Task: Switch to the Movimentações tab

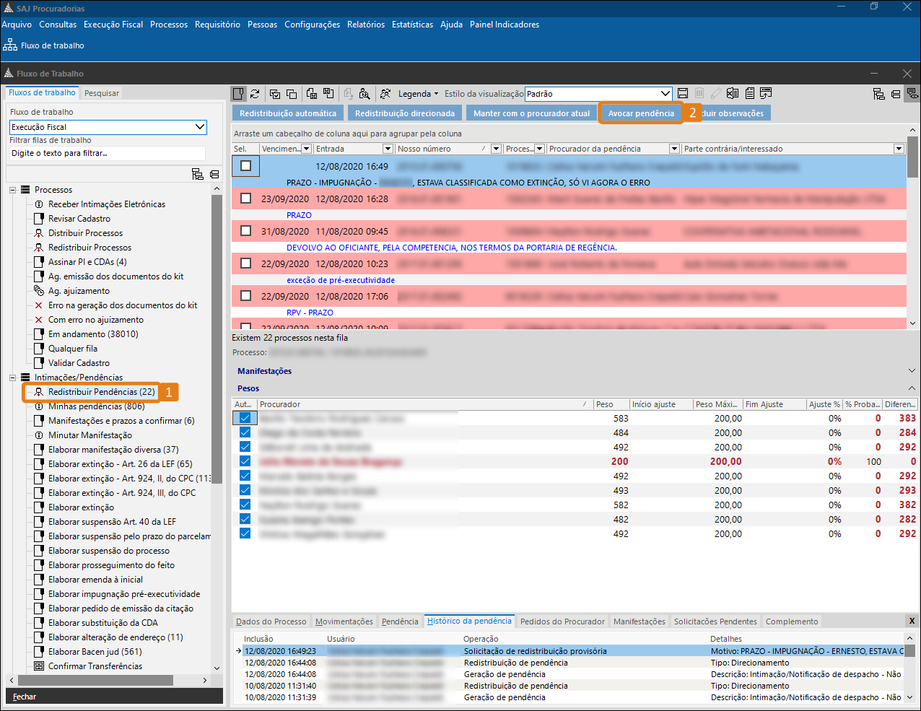Action: tap(344, 621)
